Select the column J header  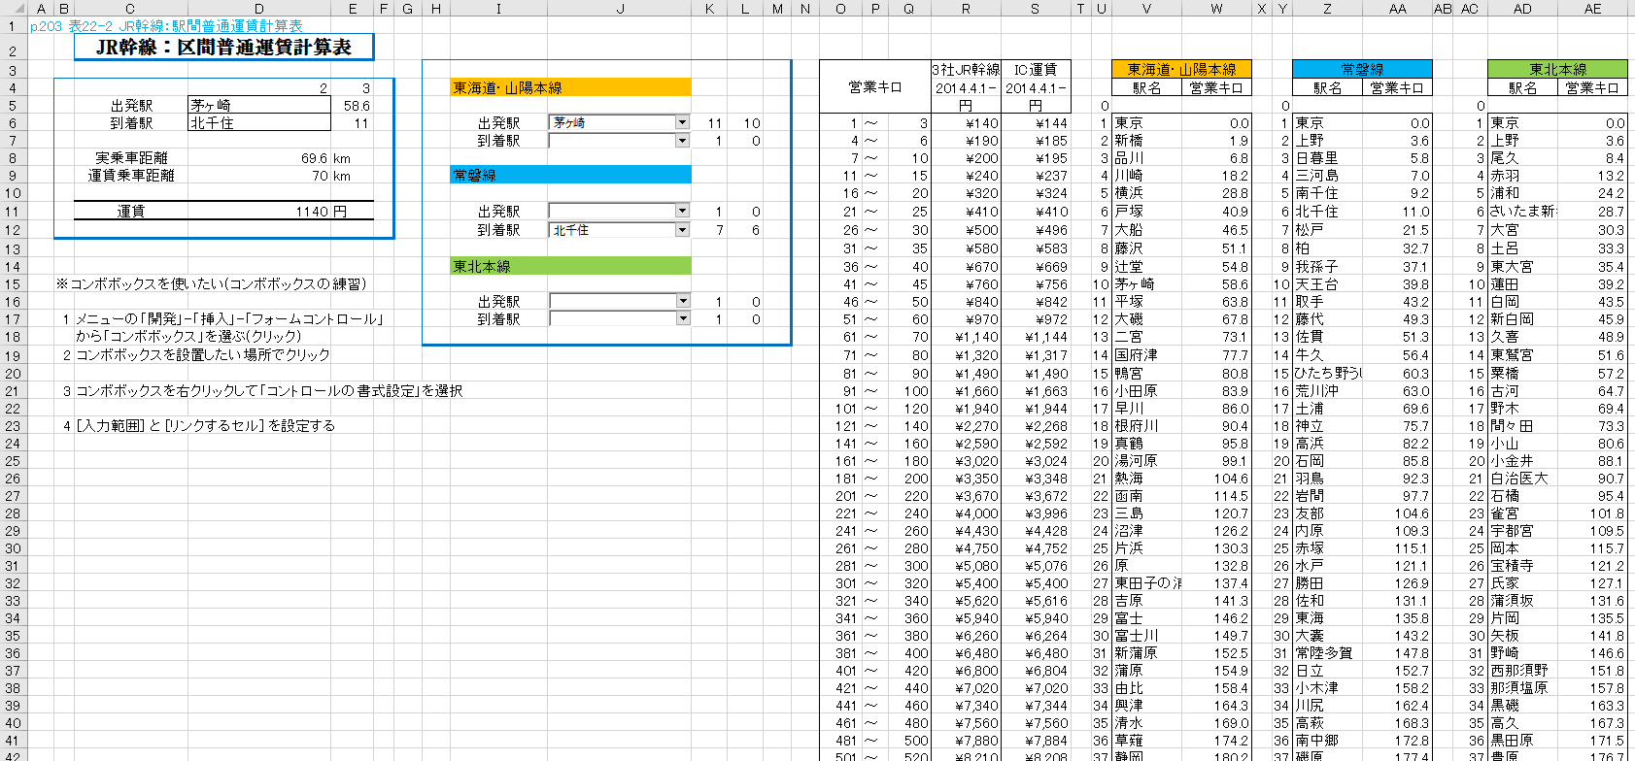click(620, 9)
